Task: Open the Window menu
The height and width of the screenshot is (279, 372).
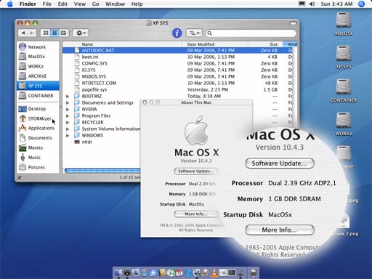Action: point(115,4)
